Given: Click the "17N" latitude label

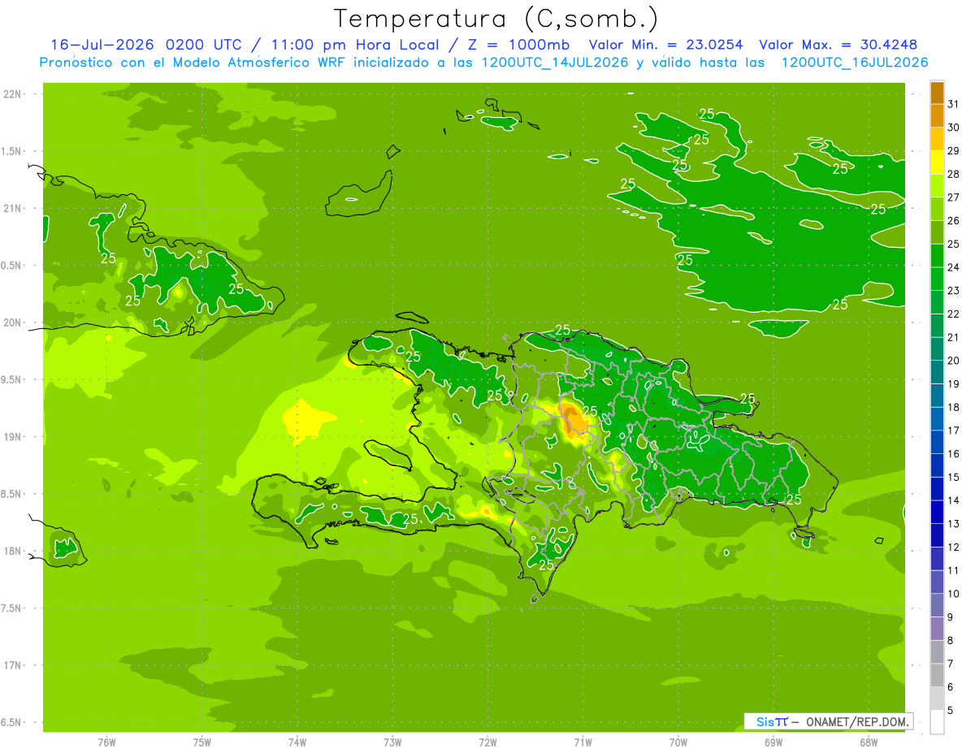Looking at the screenshot, I should [13, 665].
